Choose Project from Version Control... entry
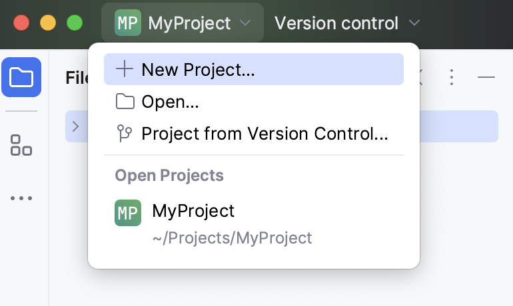Image resolution: width=513 pixels, height=306 pixels. tap(264, 134)
